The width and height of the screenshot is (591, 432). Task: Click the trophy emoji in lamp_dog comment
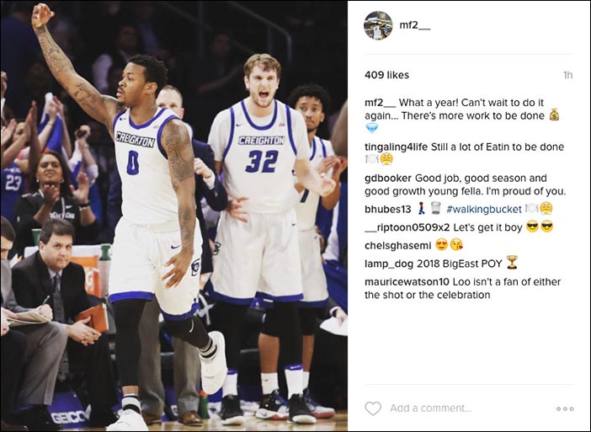coord(512,263)
